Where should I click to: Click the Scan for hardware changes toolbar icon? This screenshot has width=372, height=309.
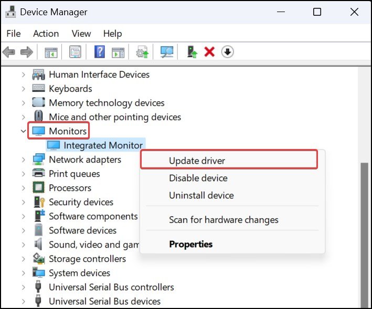click(x=167, y=52)
